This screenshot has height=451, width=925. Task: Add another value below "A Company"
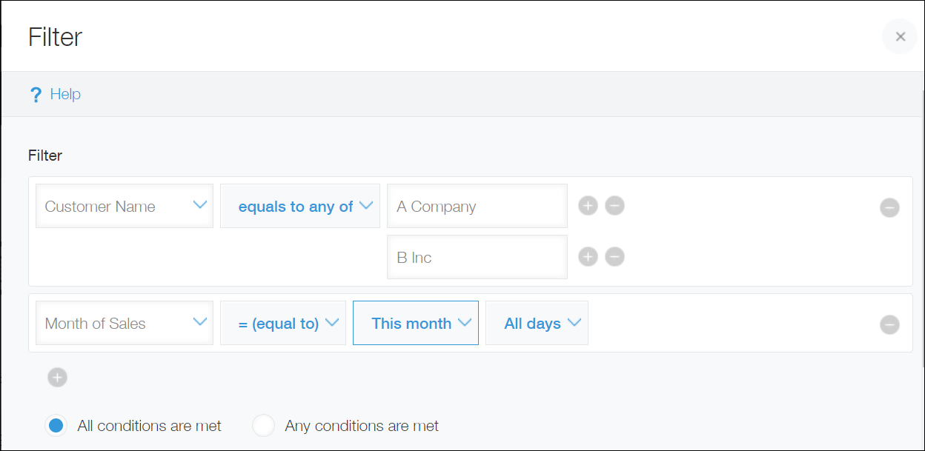pyautogui.click(x=588, y=206)
